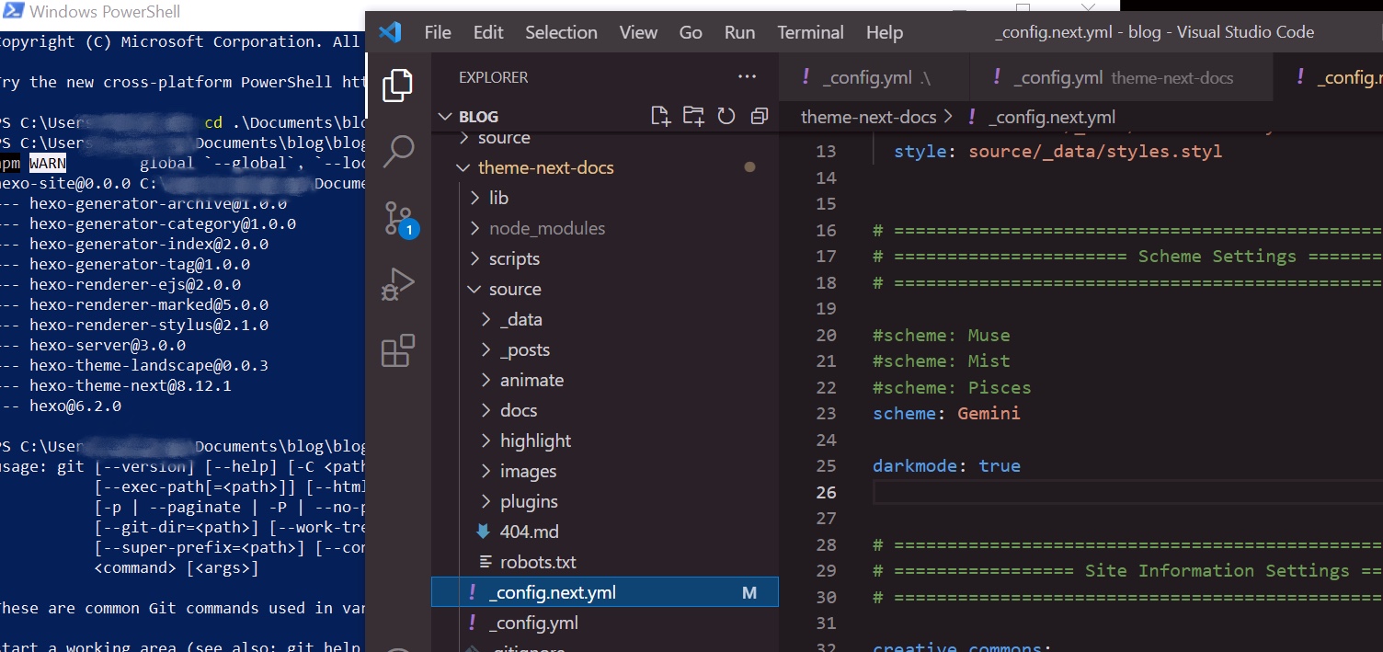Select _config.next.yml in the file tree
This screenshot has height=652, width=1383.
pos(605,592)
